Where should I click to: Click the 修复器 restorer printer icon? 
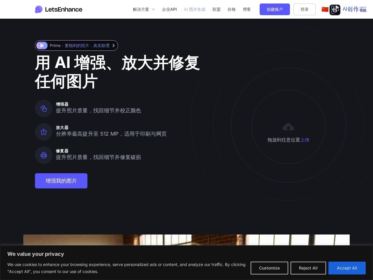point(44,155)
